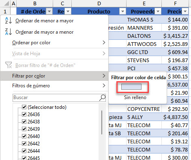Uncheck order number 26436
Viewport: 191px width, 160px height.
[24, 115]
